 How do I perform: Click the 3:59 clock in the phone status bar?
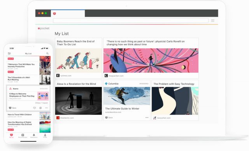pos(11,48)
